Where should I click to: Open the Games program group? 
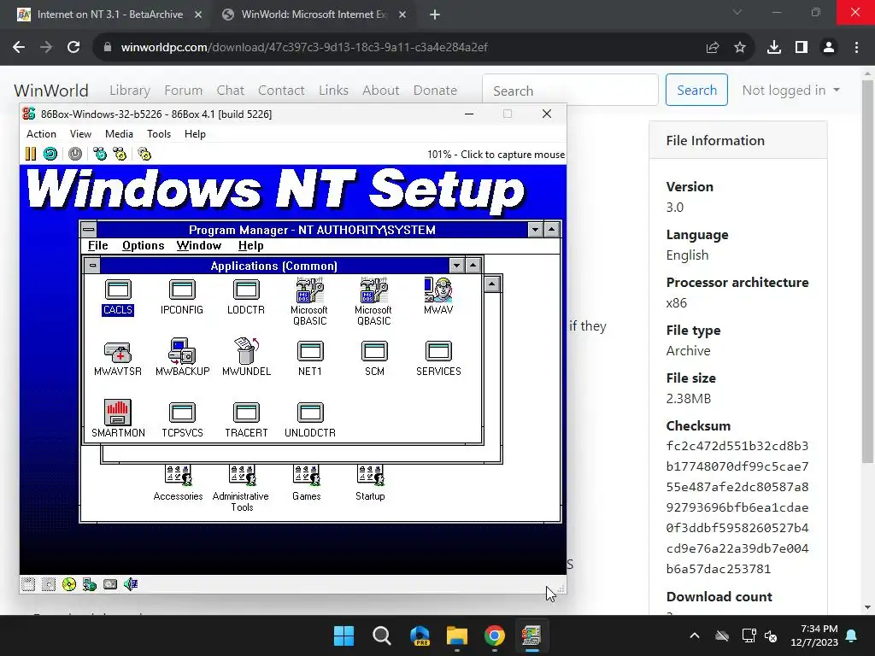[x=307, y=483]
